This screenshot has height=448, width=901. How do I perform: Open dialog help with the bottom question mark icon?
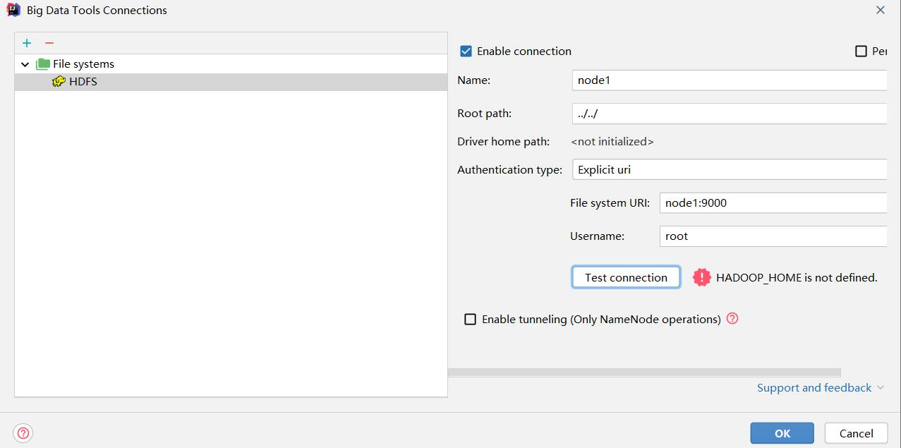coord(23,433)
